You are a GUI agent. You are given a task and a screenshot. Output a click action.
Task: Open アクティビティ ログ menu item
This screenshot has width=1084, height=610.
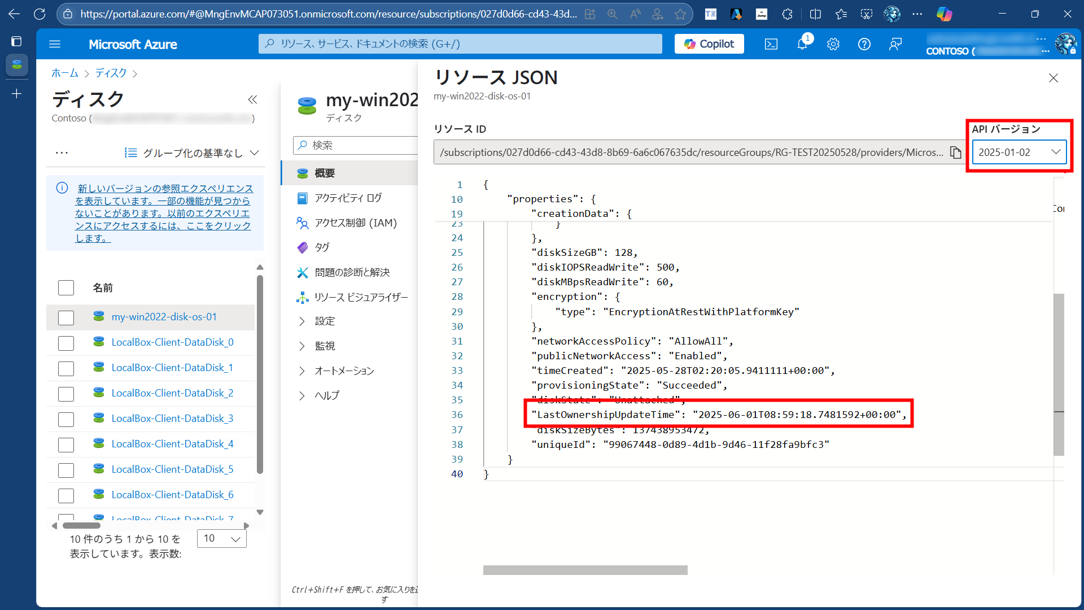[x=348, y=198]
